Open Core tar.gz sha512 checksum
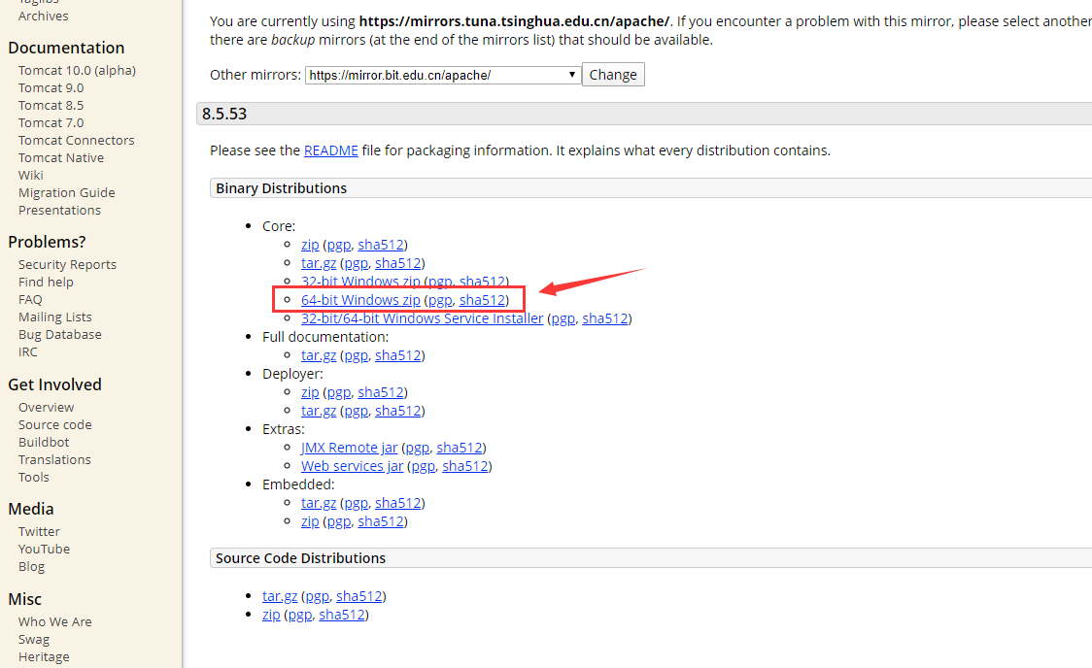 [398, 263]
